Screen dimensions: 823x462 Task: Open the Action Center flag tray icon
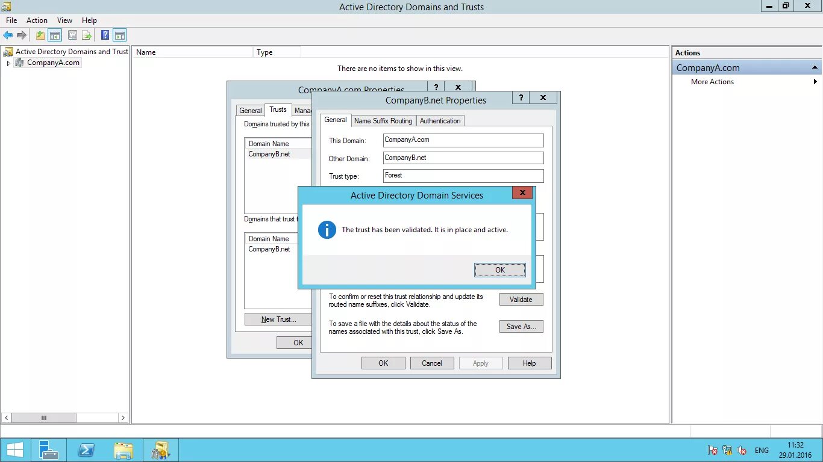click(712, 450)
